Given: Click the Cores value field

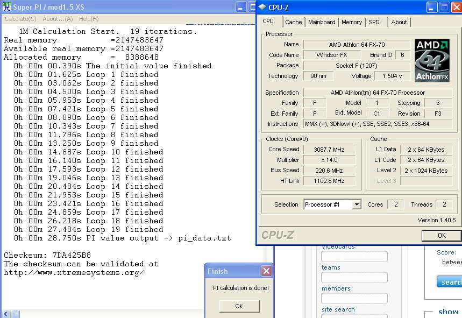Looking at the screenshot, I should pos(396,204).
